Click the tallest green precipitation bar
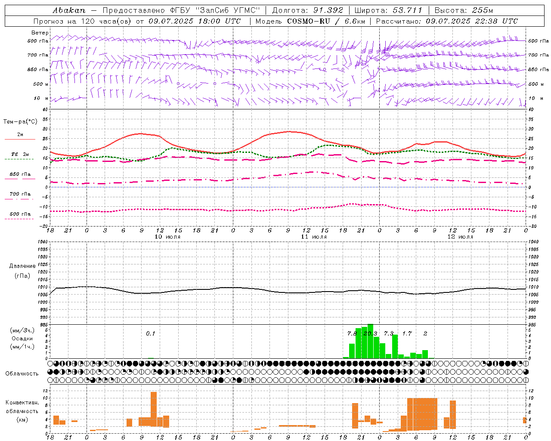551x441 pixels. click(370, 341)
